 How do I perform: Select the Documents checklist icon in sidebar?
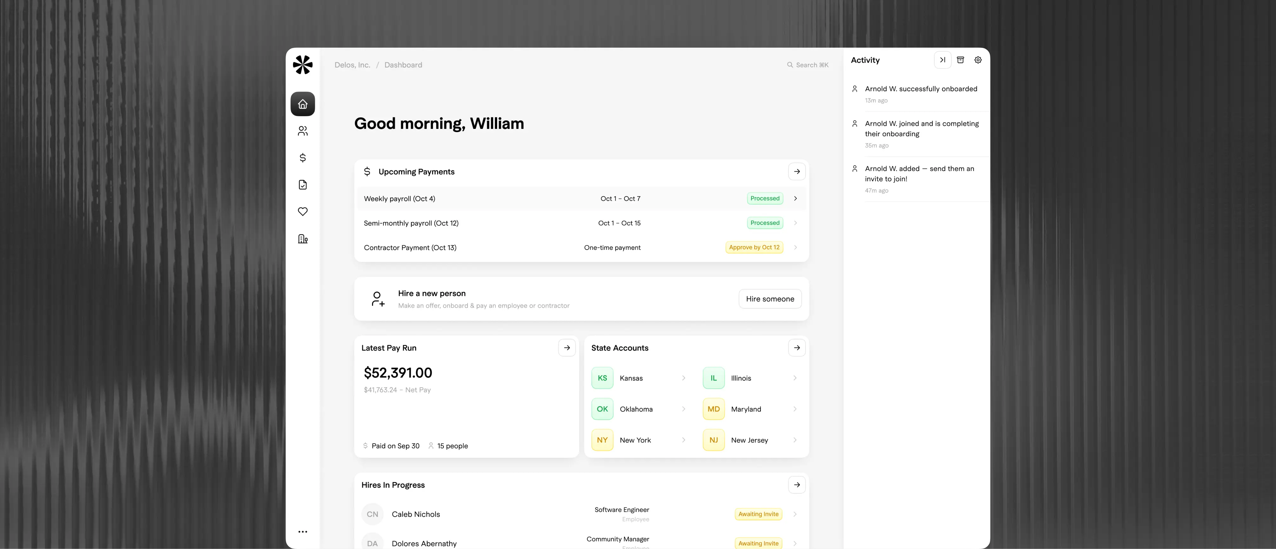click(x=303, y=184)
